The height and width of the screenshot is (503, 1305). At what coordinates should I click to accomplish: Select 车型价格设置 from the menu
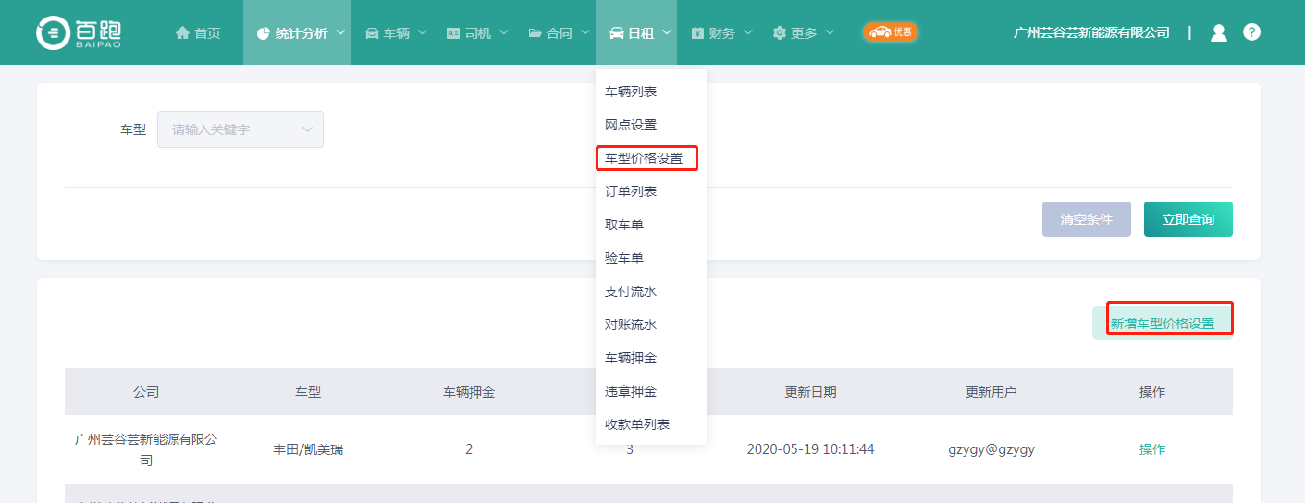click(x=644, y=158)
